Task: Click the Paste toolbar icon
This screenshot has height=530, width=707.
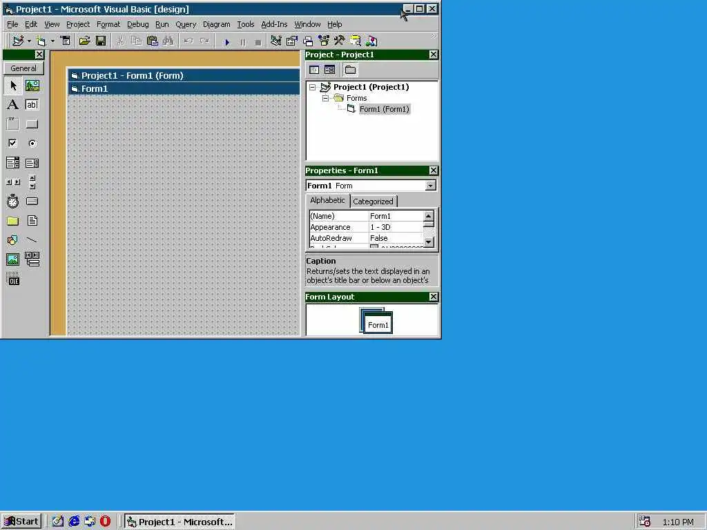Action: tap(153, 41)
